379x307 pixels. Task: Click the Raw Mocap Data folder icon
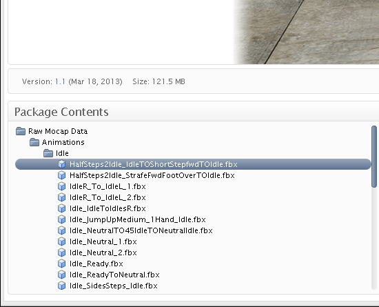(21, 131)
